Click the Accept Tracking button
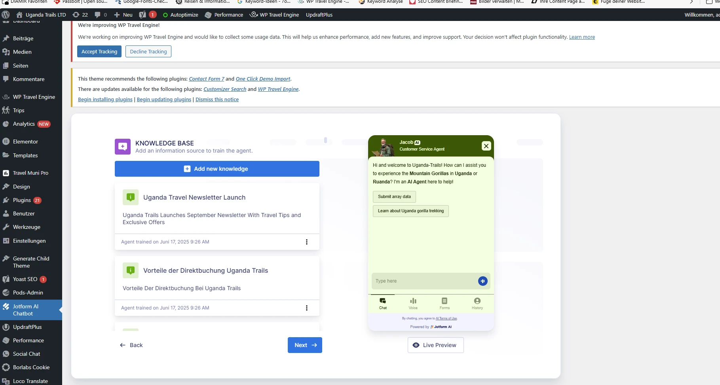Image resolution: width=720 pixels, height=385 pixels. pyautogui.click(x=99, y=51)
